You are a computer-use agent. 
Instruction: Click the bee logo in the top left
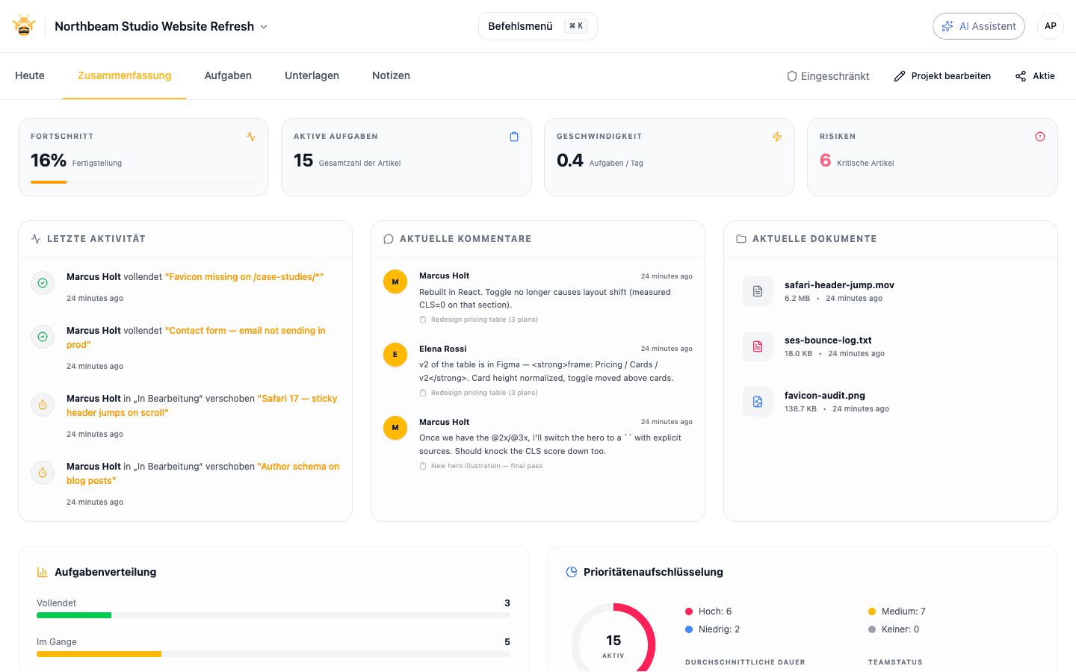tap(23, 25)
